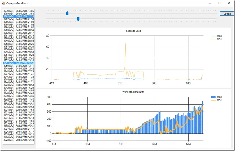Click the Update button
Image resolution: width=235 pixels, height=151 pixels.
pyautogui.click(x=227, y=14)
